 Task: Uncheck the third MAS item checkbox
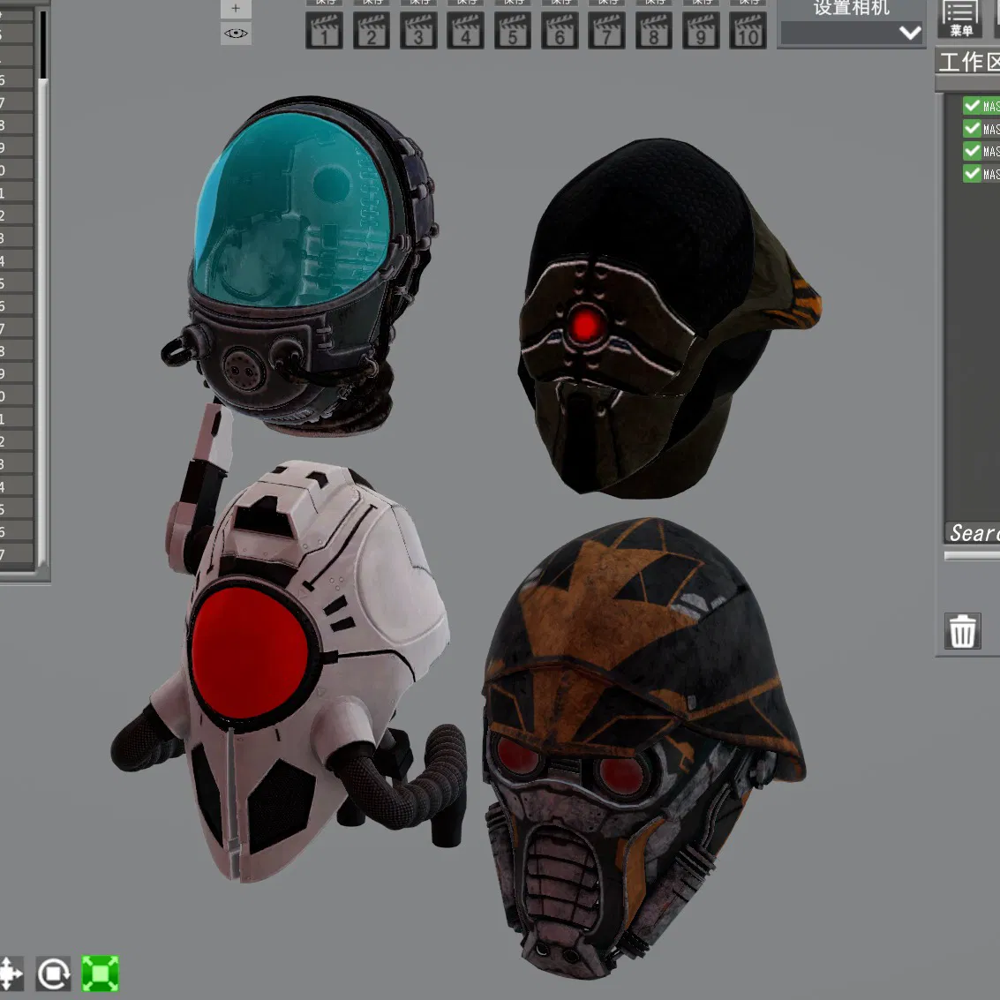[x=972, y=151]
